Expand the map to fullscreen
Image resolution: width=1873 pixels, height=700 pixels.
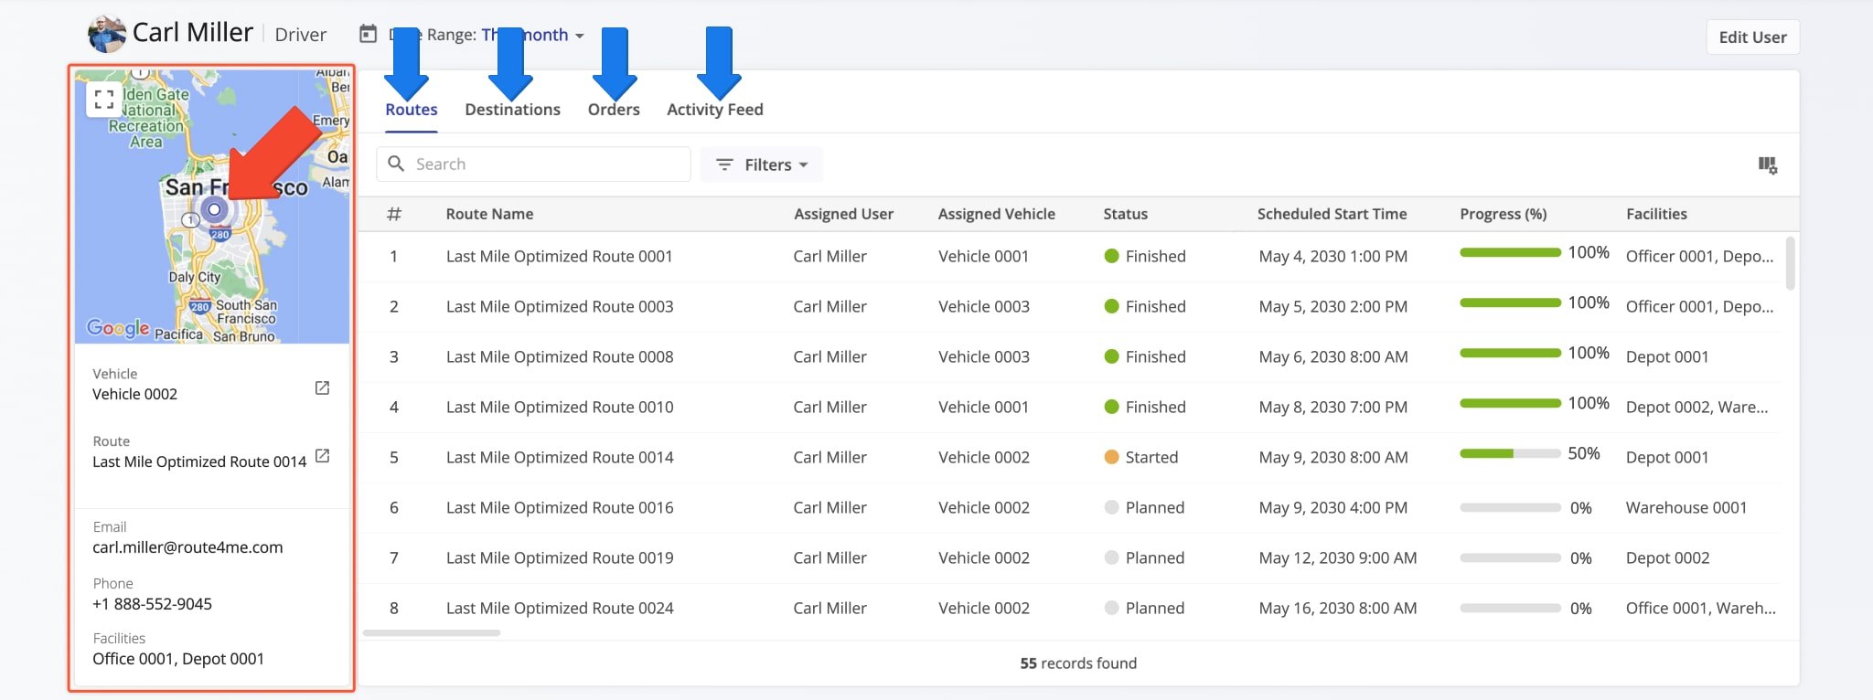pyautogui.click(x=104, y=100)
